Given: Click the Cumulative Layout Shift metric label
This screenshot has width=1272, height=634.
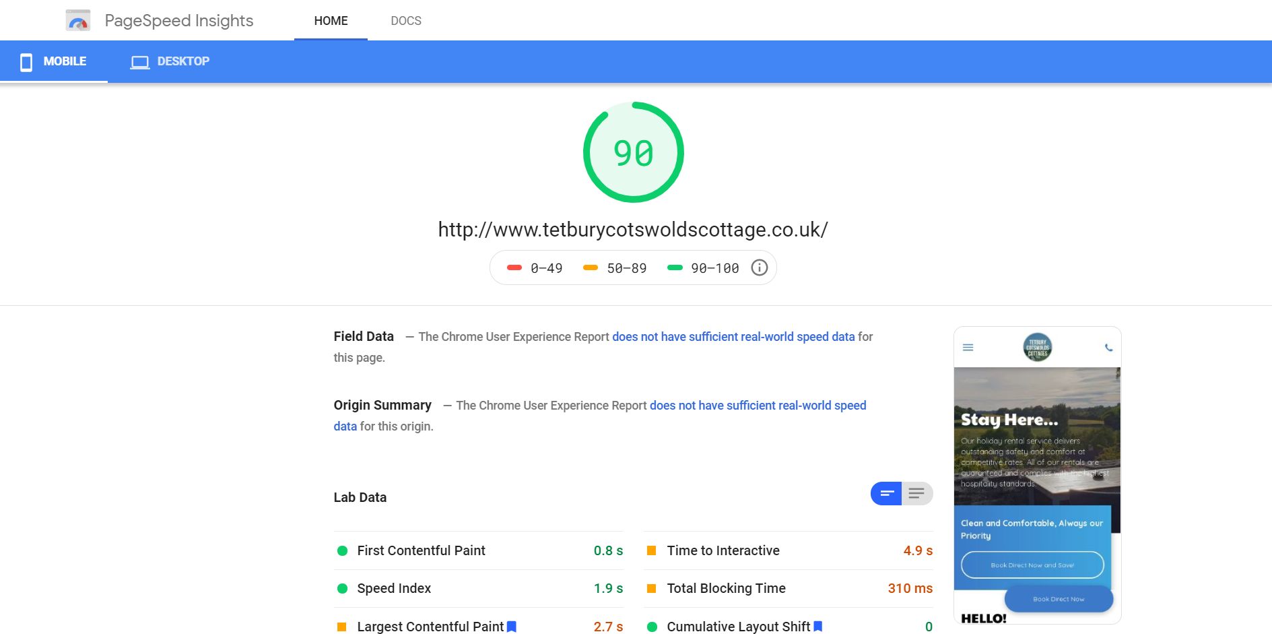Looking at the screenshot, I should 739,627.
